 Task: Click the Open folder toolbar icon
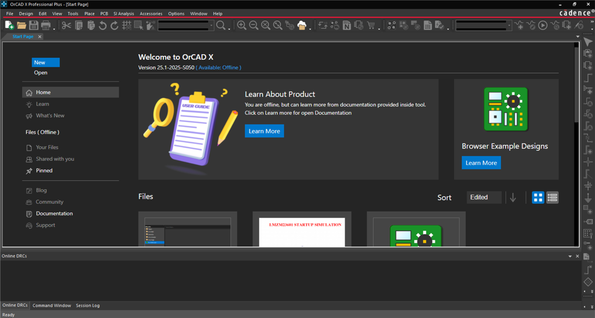pyautogui.click(x=21, y=25)
